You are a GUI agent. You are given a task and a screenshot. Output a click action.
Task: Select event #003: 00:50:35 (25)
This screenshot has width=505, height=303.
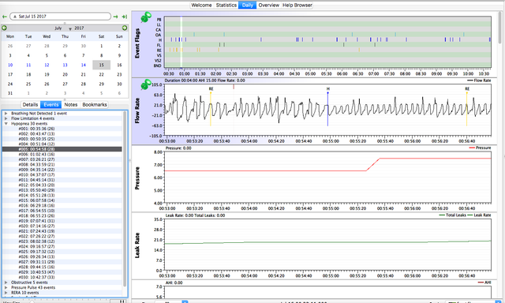pos(62,139)
